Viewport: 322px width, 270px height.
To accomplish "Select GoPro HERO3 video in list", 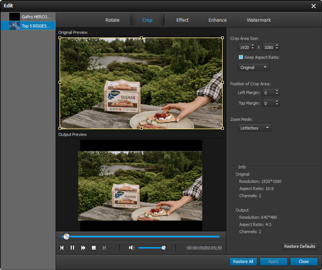I will (x=28, y=17).
